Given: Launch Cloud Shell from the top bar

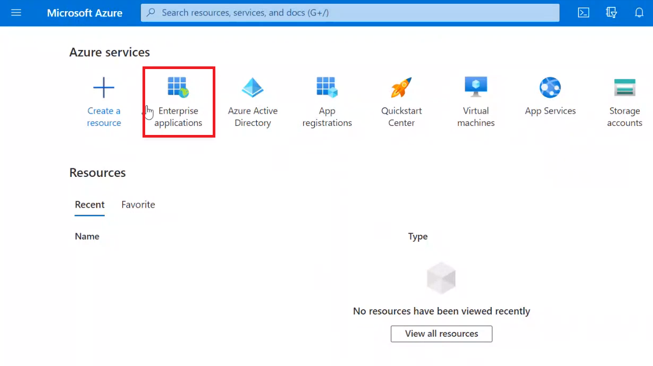Looking at the screenshot, I should [583, 13].
